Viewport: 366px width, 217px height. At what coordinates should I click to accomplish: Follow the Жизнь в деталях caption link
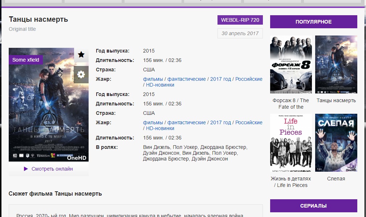pyautogui.click(x=291, y=182)
